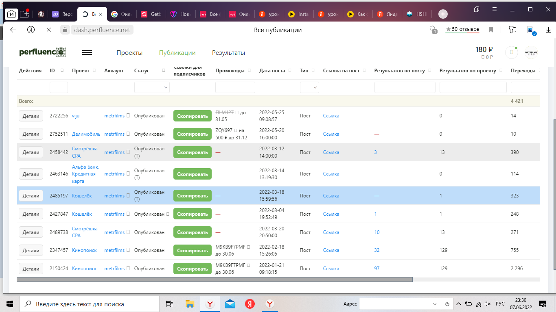
Task: Stop loading the page with X icon
Action: [x=48, y=30]
